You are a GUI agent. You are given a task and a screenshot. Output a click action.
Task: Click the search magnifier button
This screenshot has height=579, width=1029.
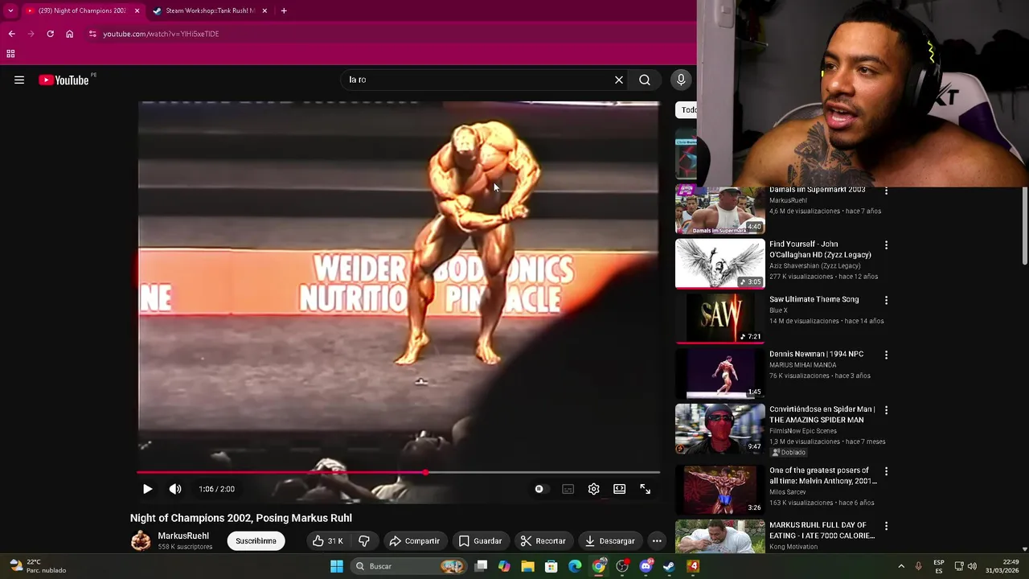pos(645,80)
